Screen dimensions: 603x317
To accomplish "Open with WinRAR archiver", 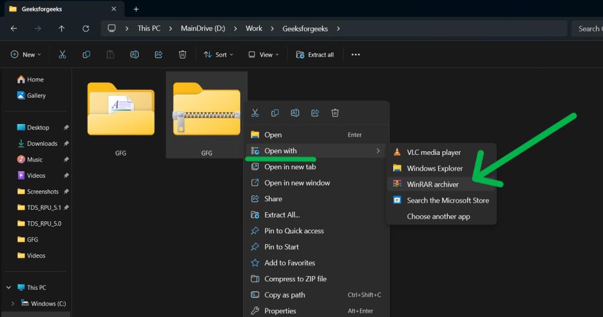I will [x=441, y=184].
